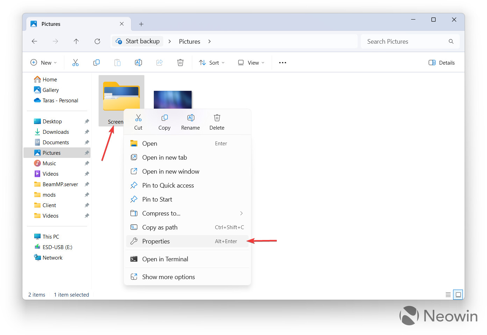This screenshot has width=487, height=335.
Task: Choose Pin to Quick access
Action: [187, 185]
